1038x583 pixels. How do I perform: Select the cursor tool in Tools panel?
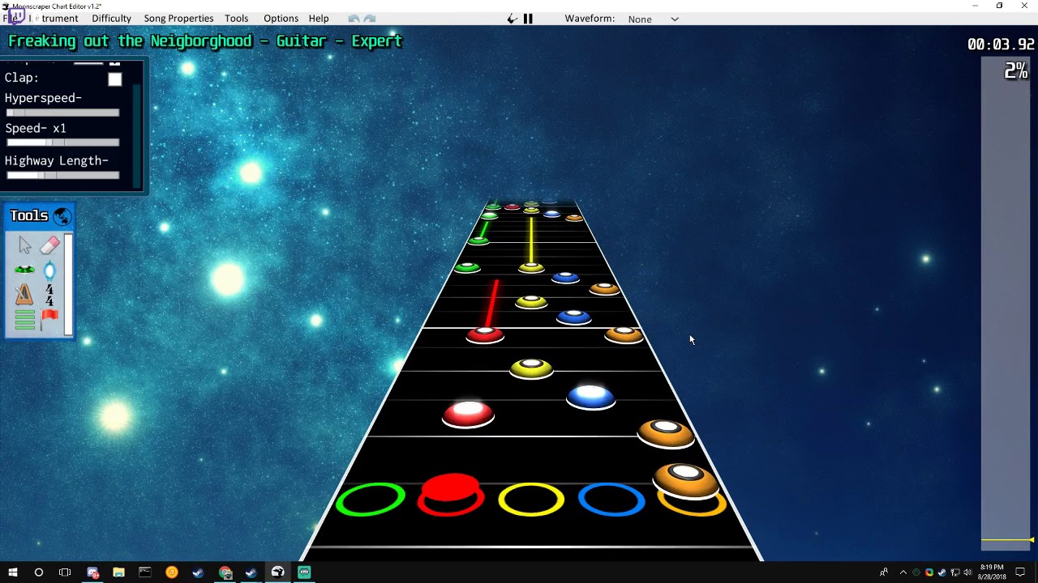24,245
